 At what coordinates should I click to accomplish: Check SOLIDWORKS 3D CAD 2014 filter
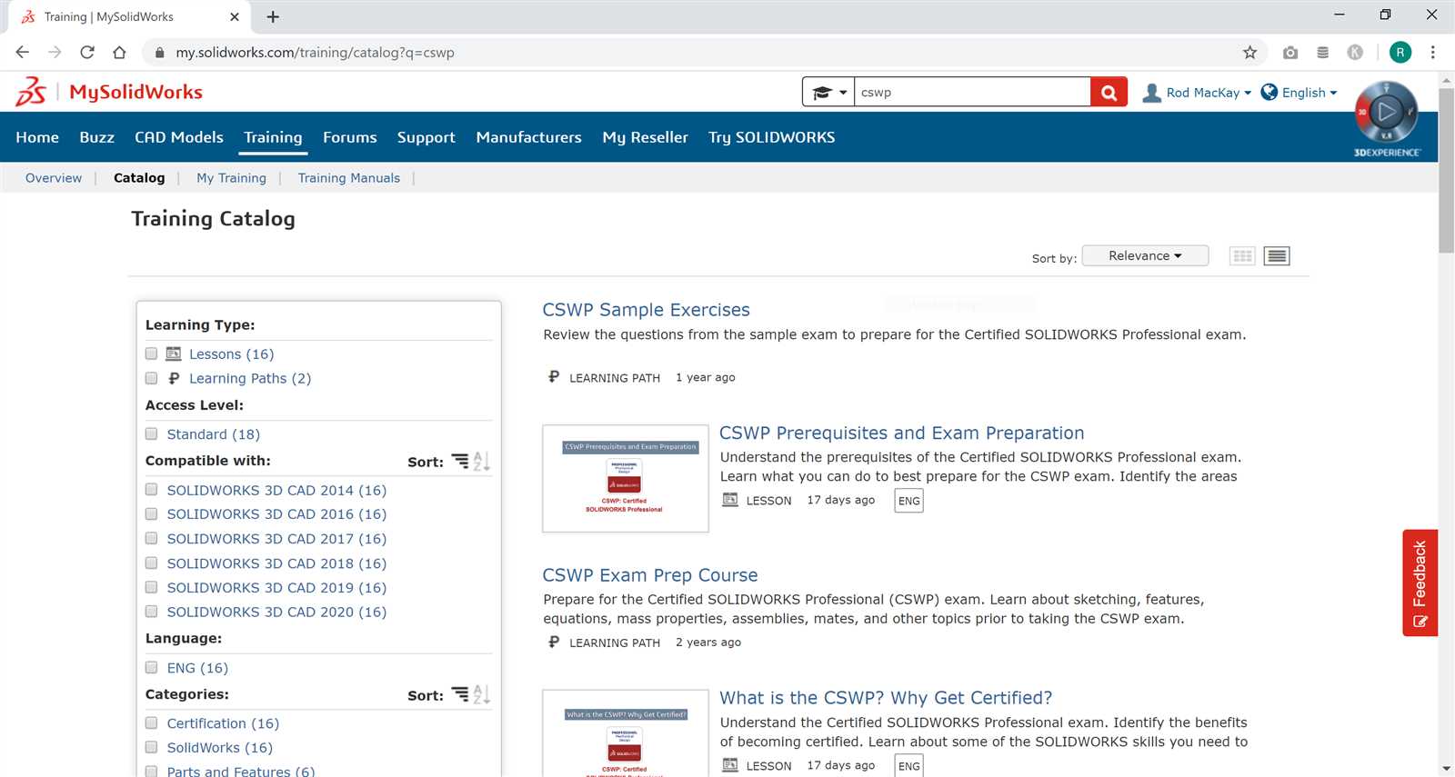pos(152,490)
